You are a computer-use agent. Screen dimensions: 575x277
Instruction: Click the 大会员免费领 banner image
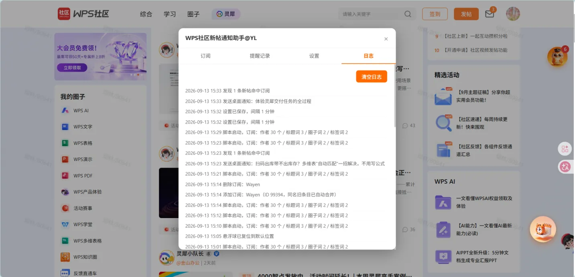(100, 57)
